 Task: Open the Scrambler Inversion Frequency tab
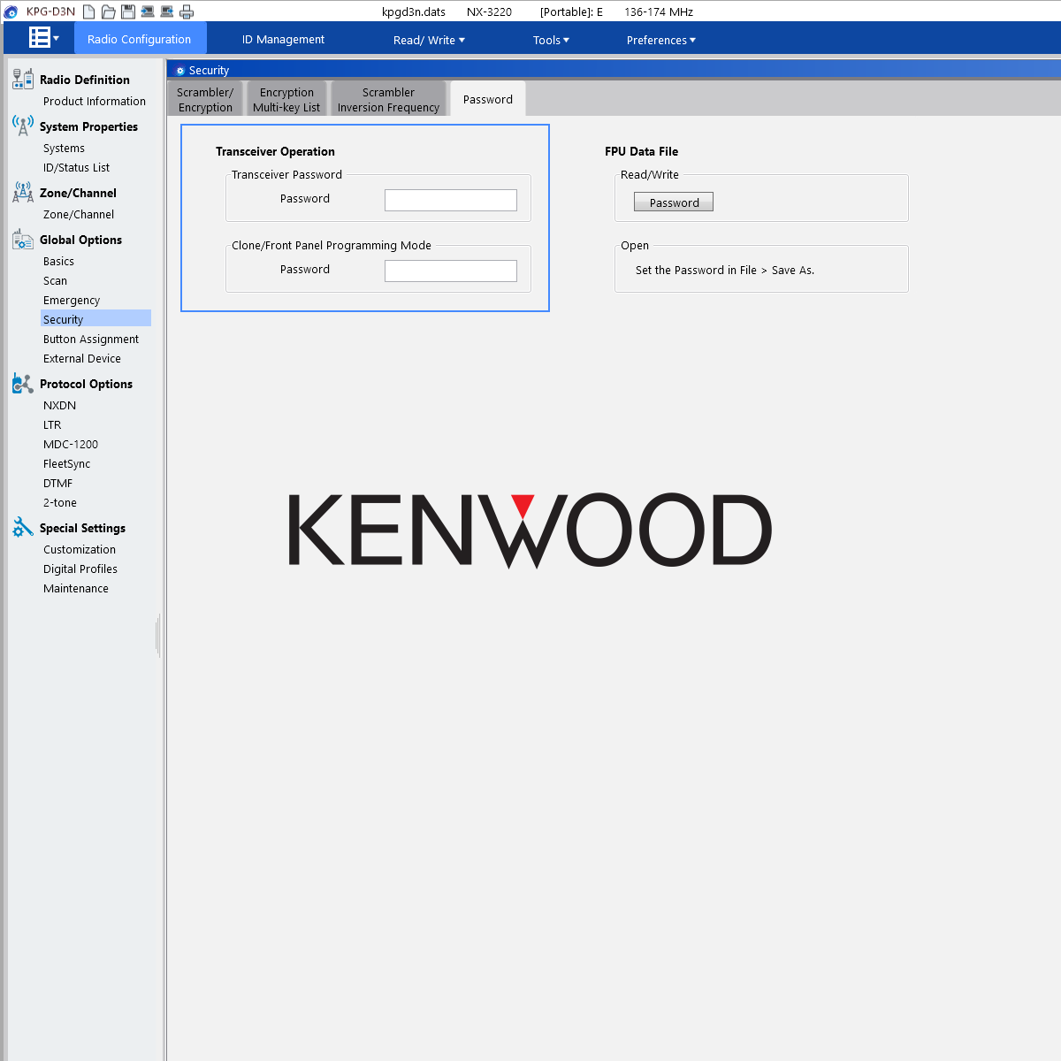click(x=388, y=99)
